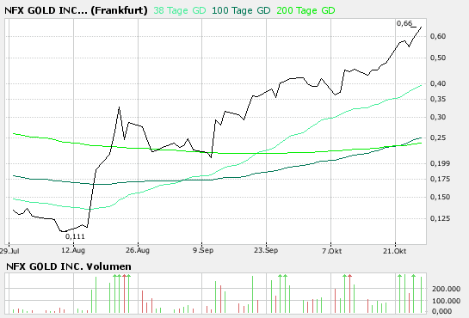Click the '12.Aug' date axis label
This screenshot has height=318, width=469.
[73, 250]
